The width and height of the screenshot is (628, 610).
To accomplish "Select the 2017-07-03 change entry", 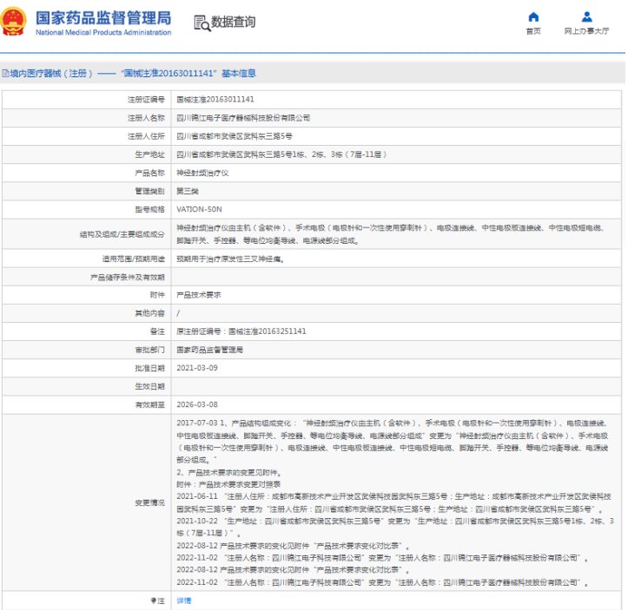I will (x=393, y=441).
